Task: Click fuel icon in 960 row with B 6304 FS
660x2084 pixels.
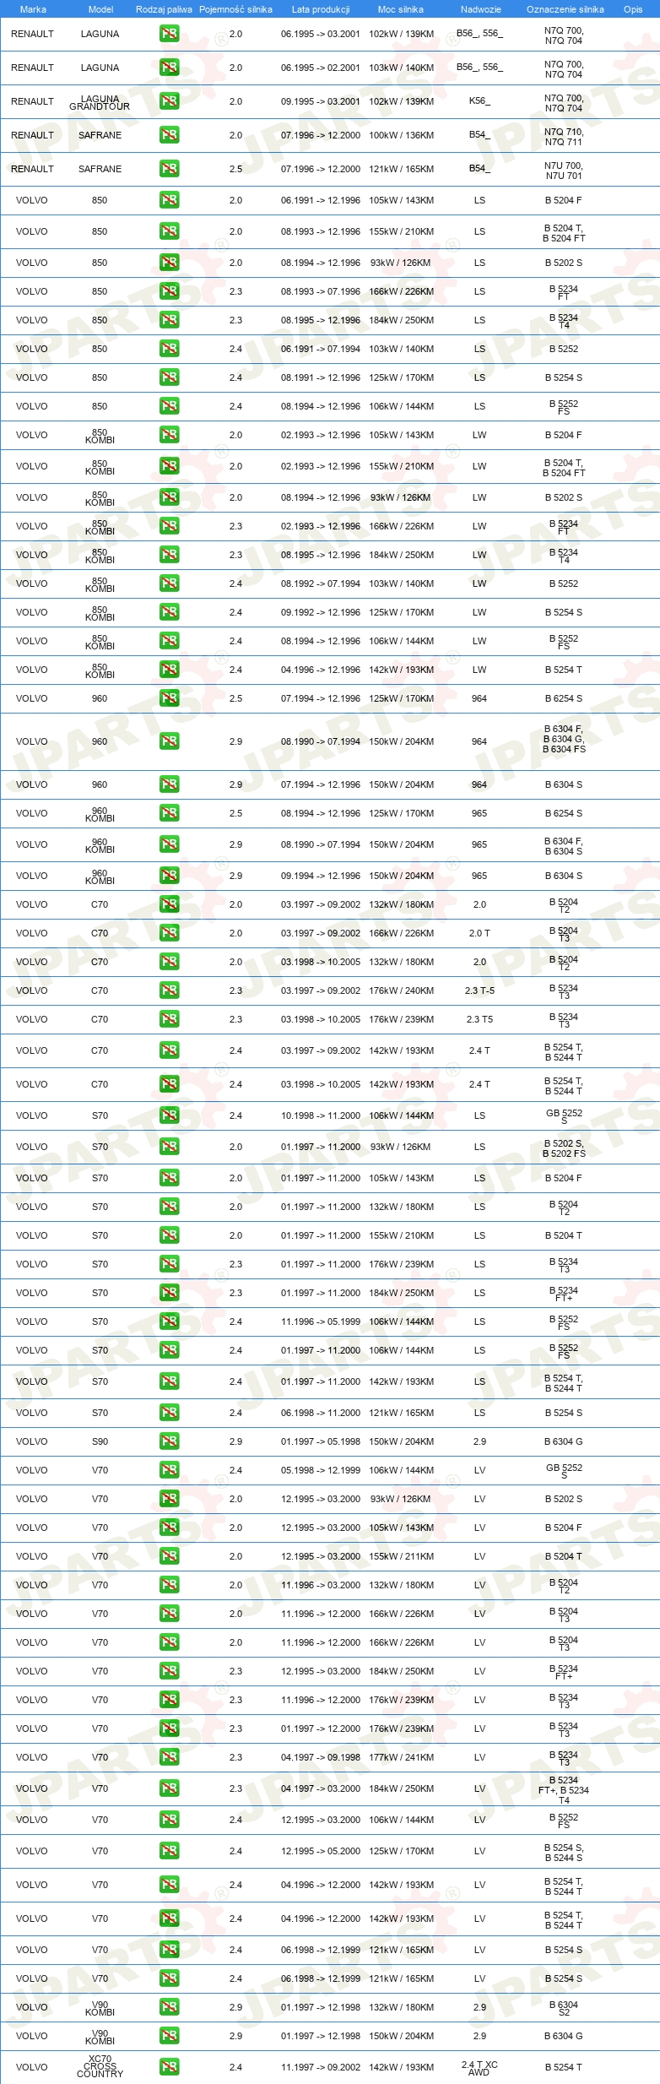Action: click(170, 741)
